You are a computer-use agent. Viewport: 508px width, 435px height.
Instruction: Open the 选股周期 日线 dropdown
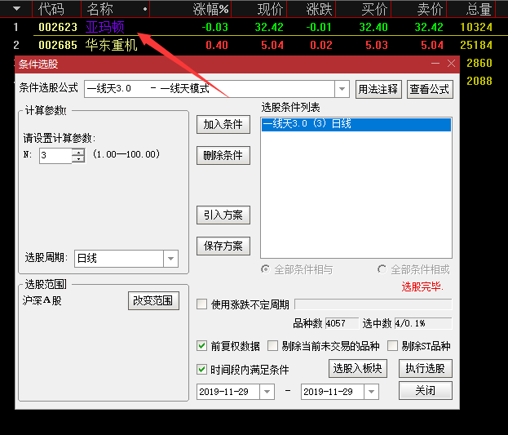[170, 259]
